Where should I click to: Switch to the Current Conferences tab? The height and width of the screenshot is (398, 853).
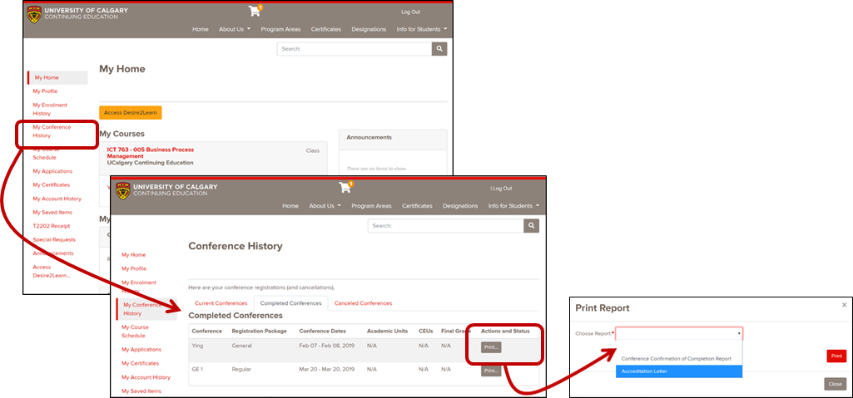[x=221, y=303]
